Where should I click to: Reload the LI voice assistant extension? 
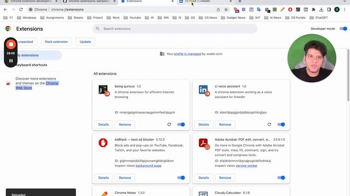point(269,125)
